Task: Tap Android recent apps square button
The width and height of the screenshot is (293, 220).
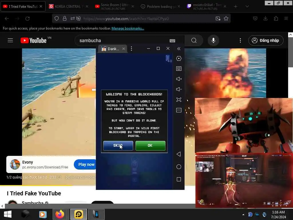Action: point(179,179)
